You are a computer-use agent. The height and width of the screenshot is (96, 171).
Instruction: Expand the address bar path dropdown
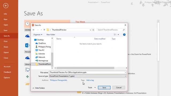[x=90, y=30]
